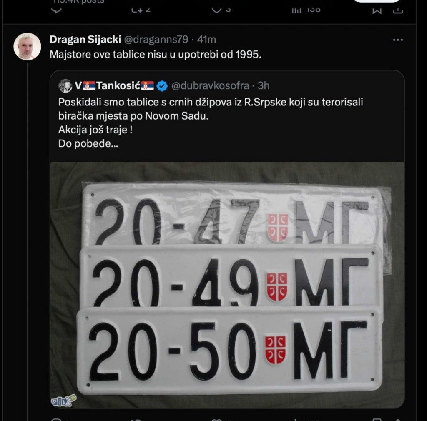Image resolution: width=427 pixels, height=421 pixels.
Task: Repost the upper post using the retweet icon
Action: click(137, 9)
